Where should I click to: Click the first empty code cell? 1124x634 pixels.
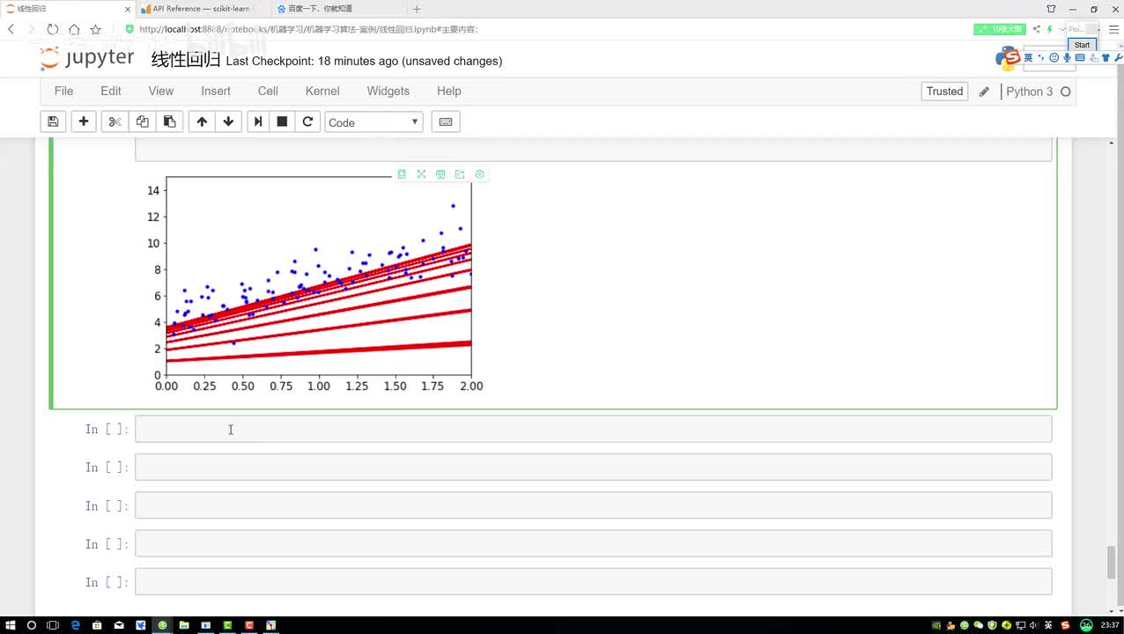click(x=593, y=429)
